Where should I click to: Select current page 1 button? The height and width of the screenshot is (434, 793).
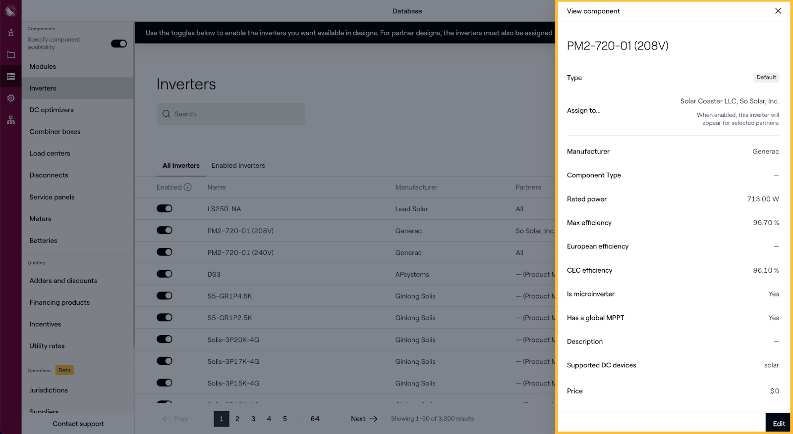222,419
